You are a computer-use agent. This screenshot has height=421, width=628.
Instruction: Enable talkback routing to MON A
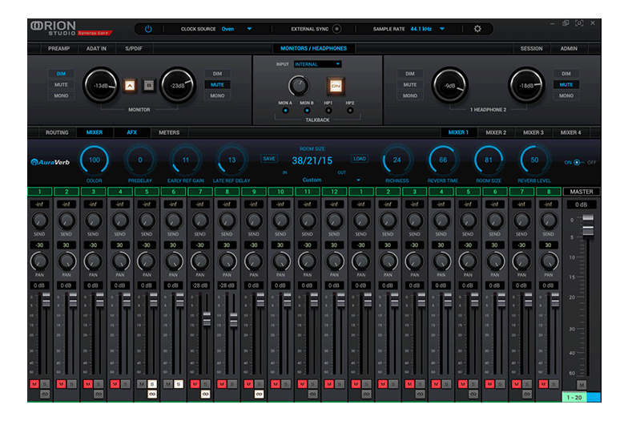(x=285, y=111)
